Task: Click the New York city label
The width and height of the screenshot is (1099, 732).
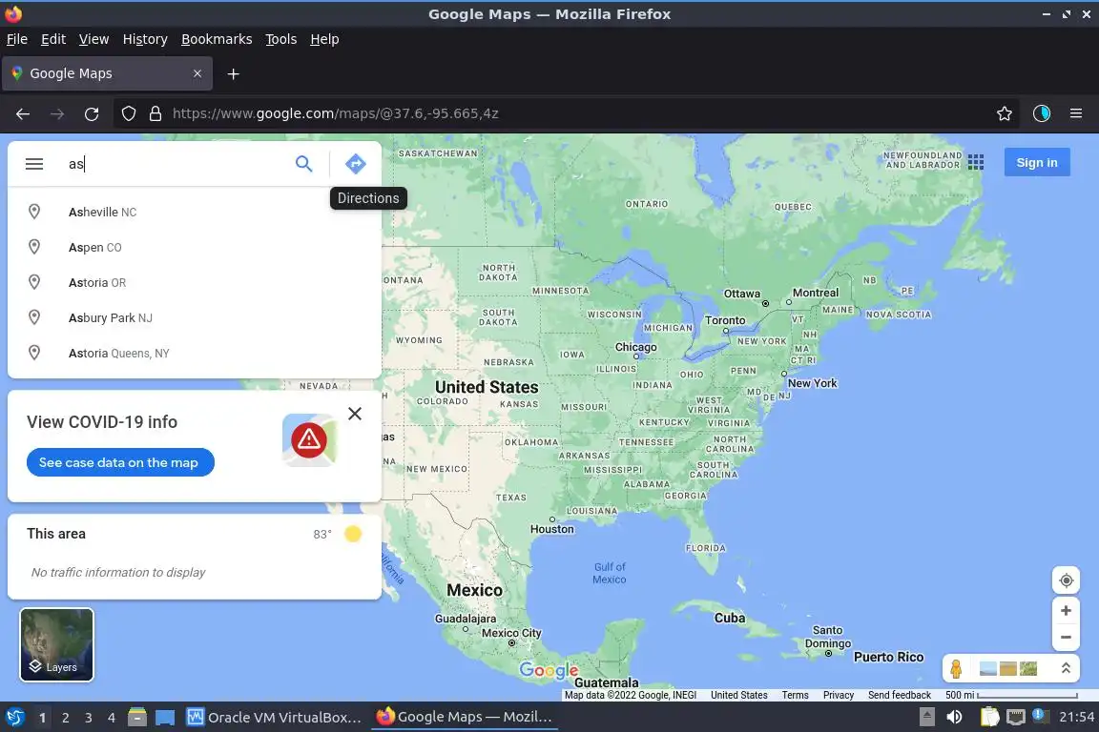Action: (x=812, y=383)
